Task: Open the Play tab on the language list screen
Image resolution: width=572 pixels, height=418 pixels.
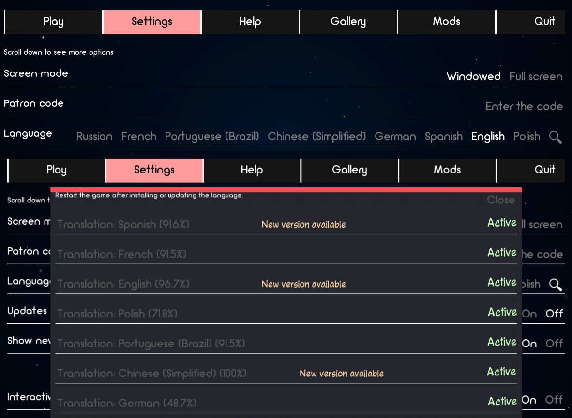Action: 53,22
